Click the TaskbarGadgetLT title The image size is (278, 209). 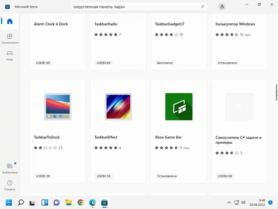170,24
